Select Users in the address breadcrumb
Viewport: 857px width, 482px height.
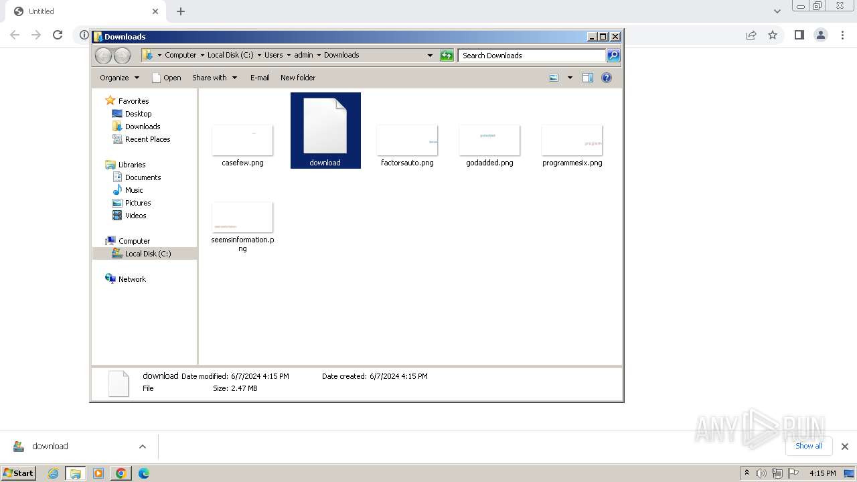click(273, 55)
